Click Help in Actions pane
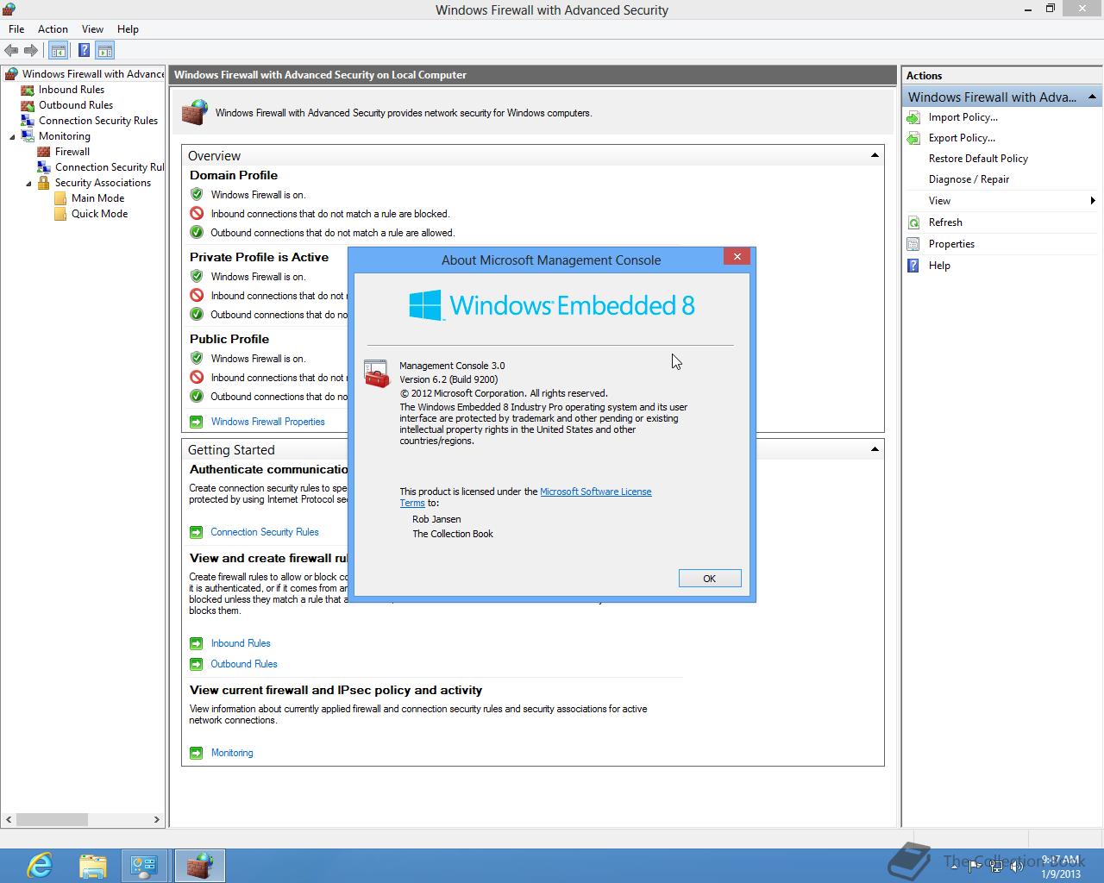 point(939,266)
